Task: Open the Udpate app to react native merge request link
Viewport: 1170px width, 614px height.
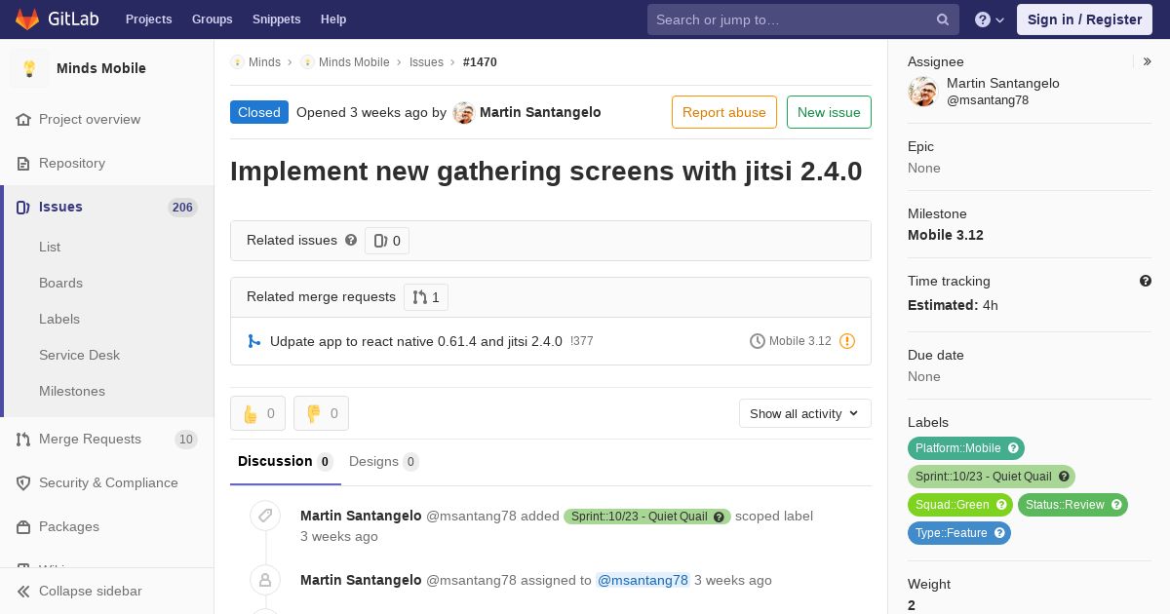Action: click(x=416, y=341)
